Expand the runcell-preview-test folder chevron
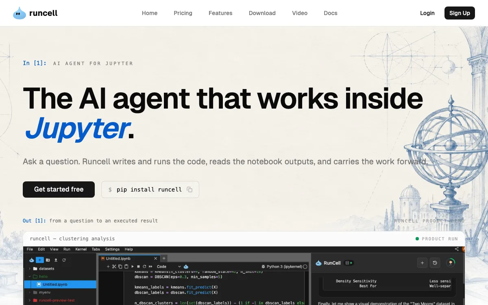The width and height of the screenshot is (488, 305). point(30,300)
